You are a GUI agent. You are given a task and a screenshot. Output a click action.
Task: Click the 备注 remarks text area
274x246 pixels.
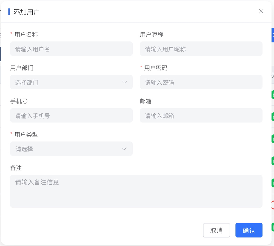[x=136, y=191]
